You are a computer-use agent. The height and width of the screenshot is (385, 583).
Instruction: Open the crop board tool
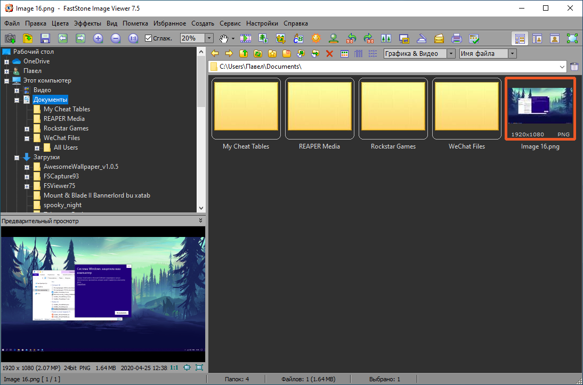tap(281, 38)
